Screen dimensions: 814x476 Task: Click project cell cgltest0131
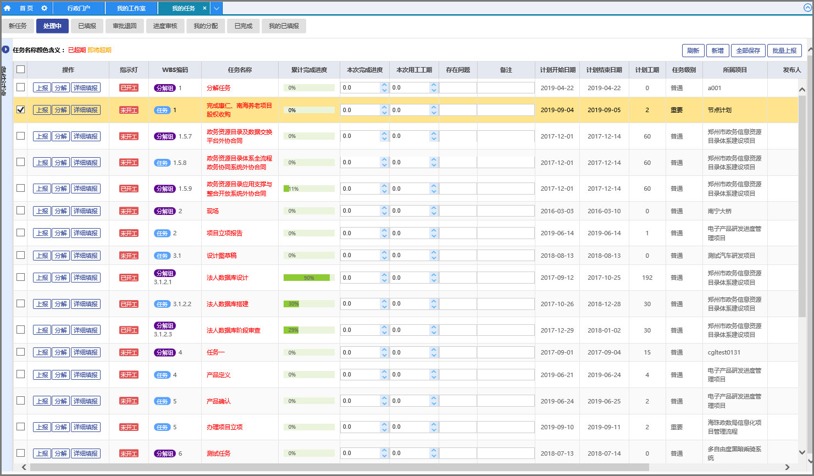coord(724,352)
